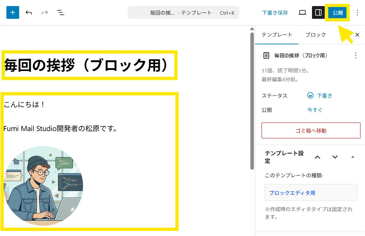Image resolution: width=365 pixels, height=236 pixels.
Task: Switch to the ブロック tab
Action: click(316, 35)
